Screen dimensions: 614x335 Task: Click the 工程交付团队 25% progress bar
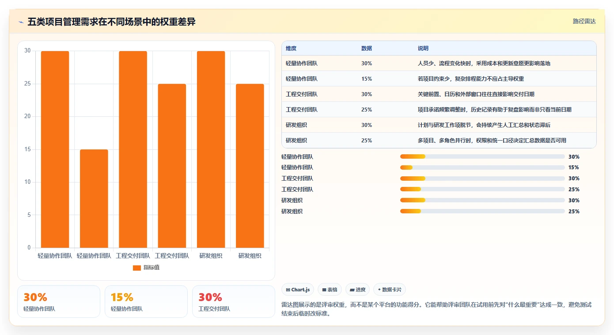click(x=482, y=190)
